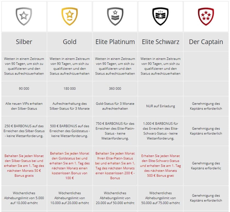
Task: Select the Elite Schwarz column heading
Action: coord(160,42)
